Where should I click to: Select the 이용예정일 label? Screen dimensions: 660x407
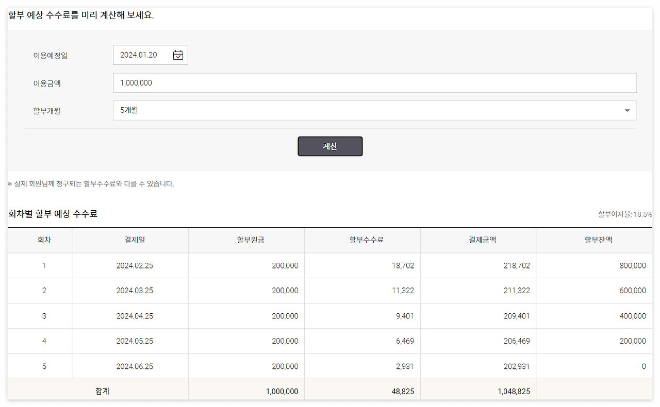click(51, 56)
